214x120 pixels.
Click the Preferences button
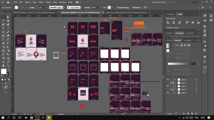click(x=136, y=8)
